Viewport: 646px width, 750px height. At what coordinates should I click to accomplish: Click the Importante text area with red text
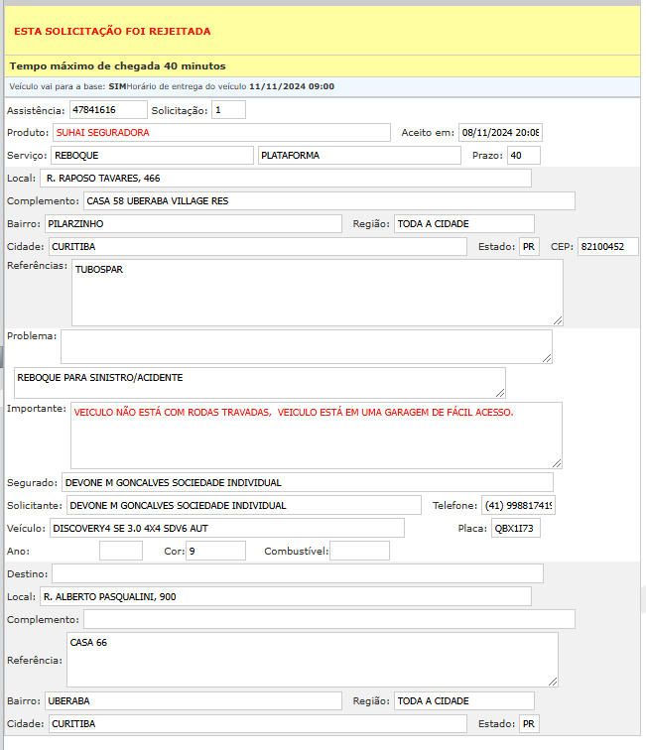317,435
